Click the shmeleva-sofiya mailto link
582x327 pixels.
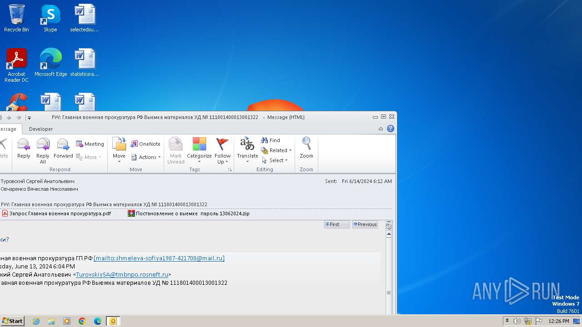click(159, 258)
